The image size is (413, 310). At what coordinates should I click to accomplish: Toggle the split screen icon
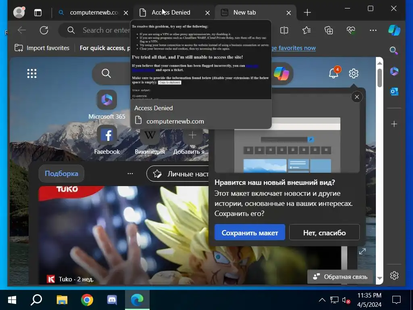284,30
